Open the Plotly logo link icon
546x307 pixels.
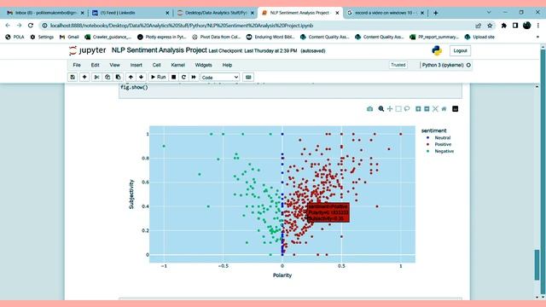point(455,109)
